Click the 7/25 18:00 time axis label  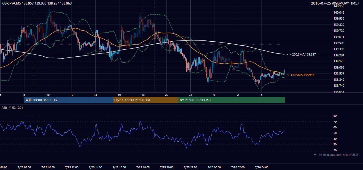pos(143,167)
